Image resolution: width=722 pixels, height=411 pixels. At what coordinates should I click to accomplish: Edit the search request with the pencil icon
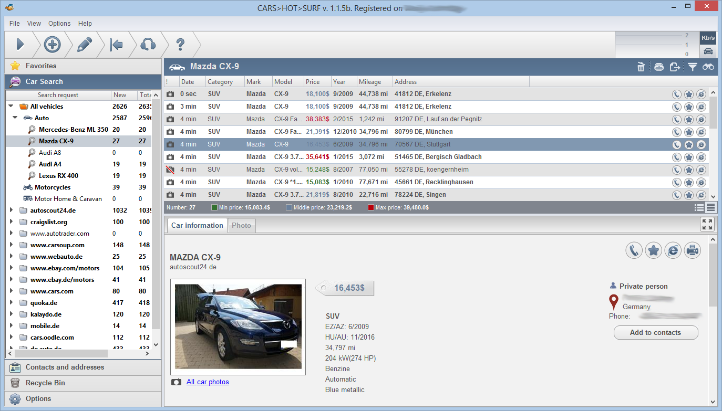click(x=84, y=45)
